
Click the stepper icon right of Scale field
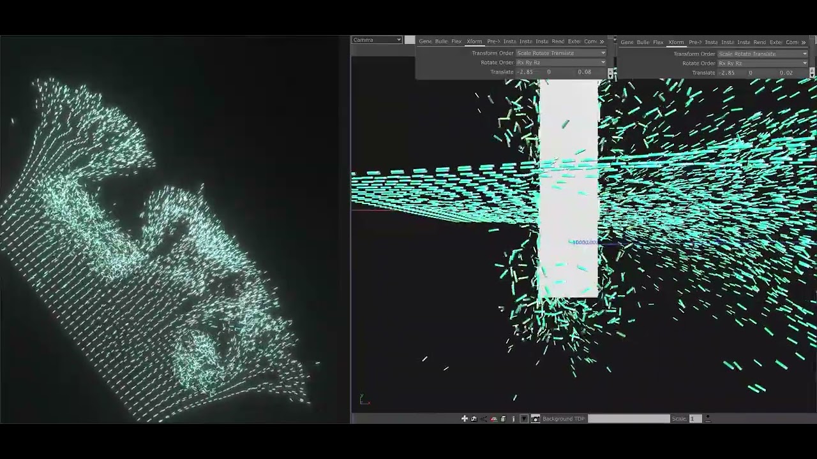coord(708,419)
